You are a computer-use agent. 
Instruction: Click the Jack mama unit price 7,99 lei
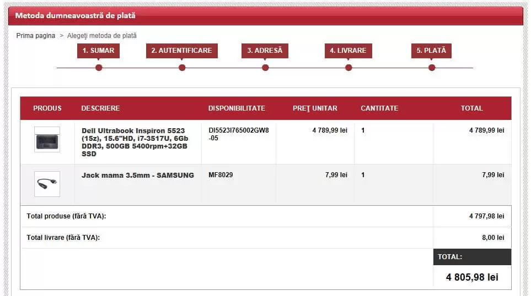pyautogui.click(x=336, y=175)
